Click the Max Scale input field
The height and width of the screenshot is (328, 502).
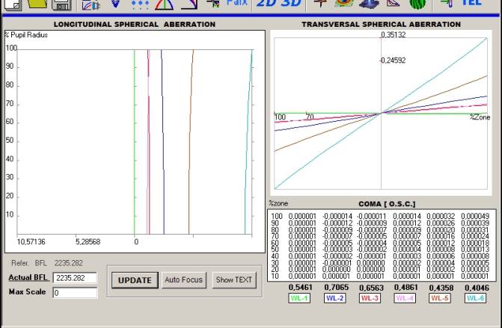coord(75,293)
